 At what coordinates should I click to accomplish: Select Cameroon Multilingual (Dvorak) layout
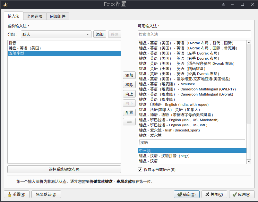tap(192, 94)
